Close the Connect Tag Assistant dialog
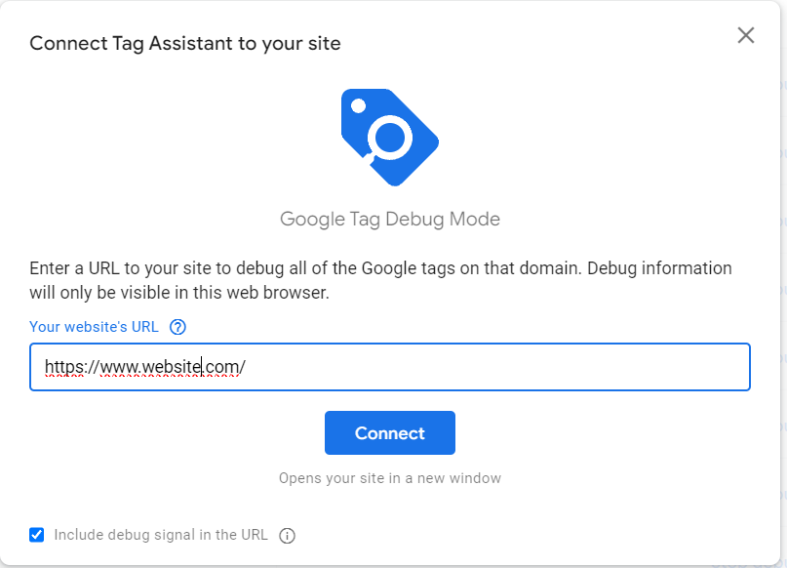 746,35
